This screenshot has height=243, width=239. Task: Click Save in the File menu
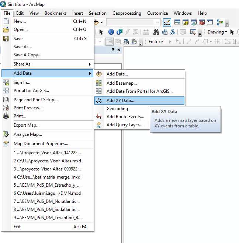coord(47,39)
